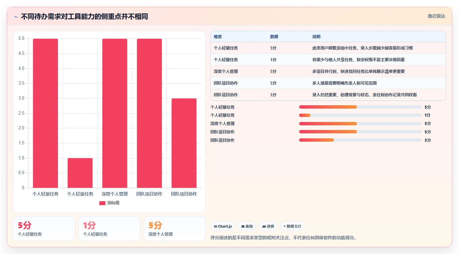Click the 1.5 tick on the chart y-axis

point(21,143)
